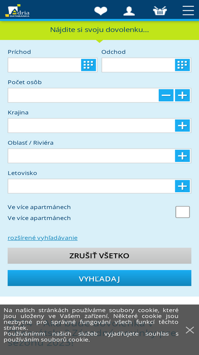Click the VYHĽADAJ search button
Viewport: 199px width, 355px height.
coord(100,278)
